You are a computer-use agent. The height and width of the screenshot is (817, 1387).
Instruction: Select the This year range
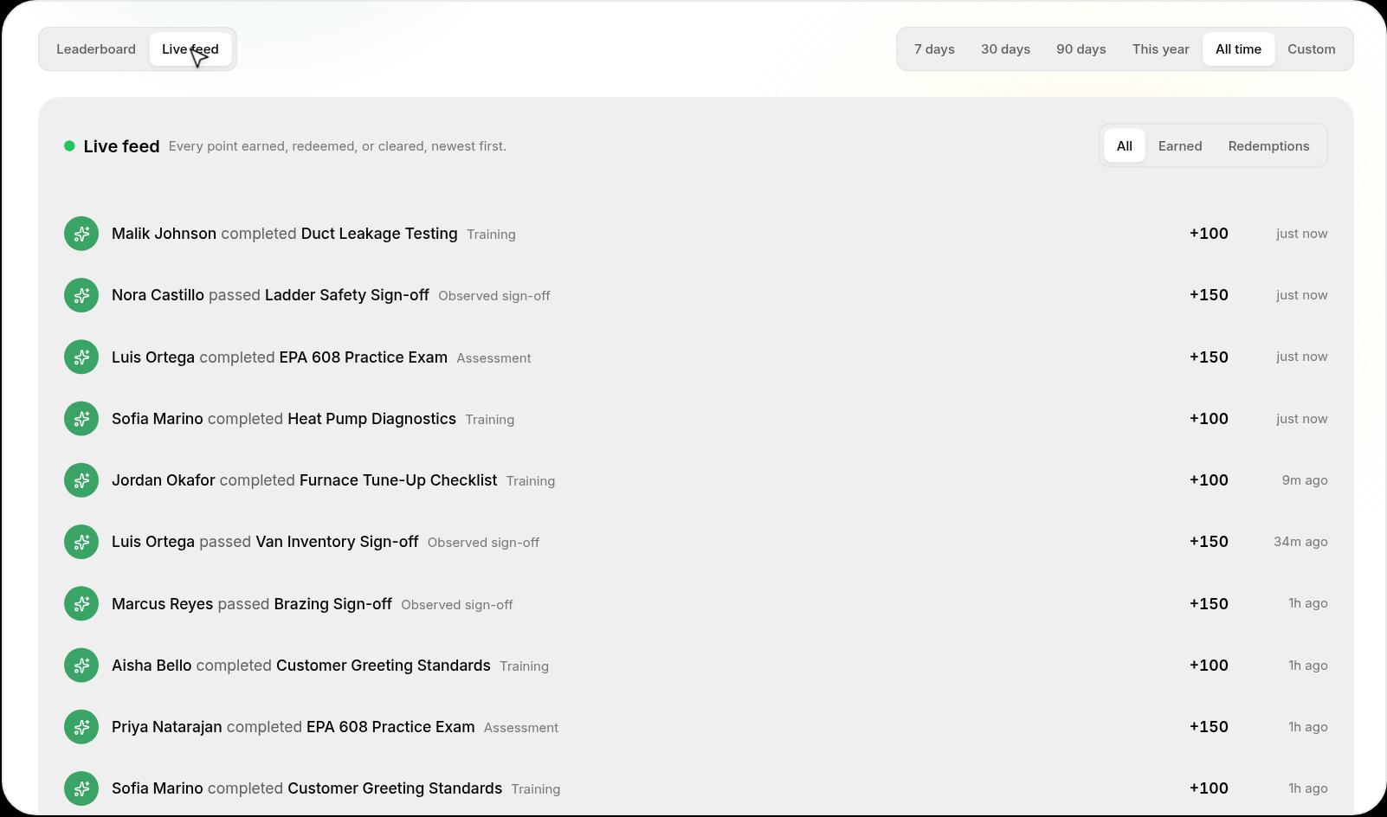[1160, 49]
